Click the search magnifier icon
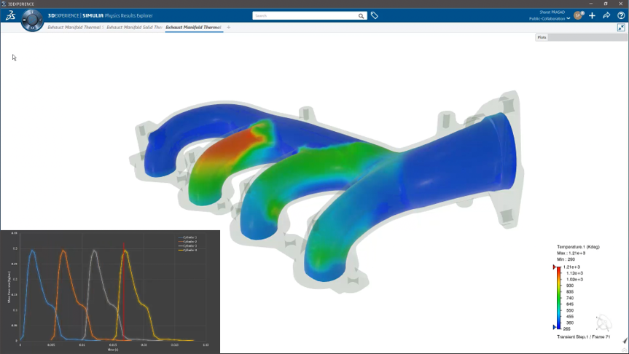Image resolution: width=629 pixels, height=354 pixels. coord(361,15)
